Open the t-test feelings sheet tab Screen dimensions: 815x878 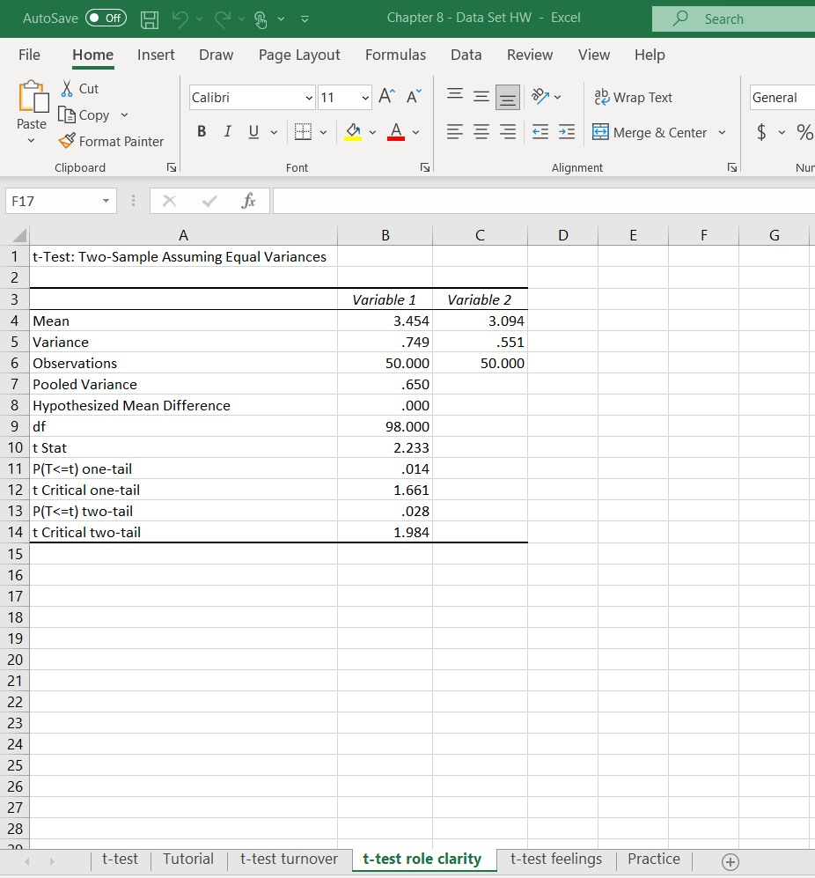tap(555, 859)
